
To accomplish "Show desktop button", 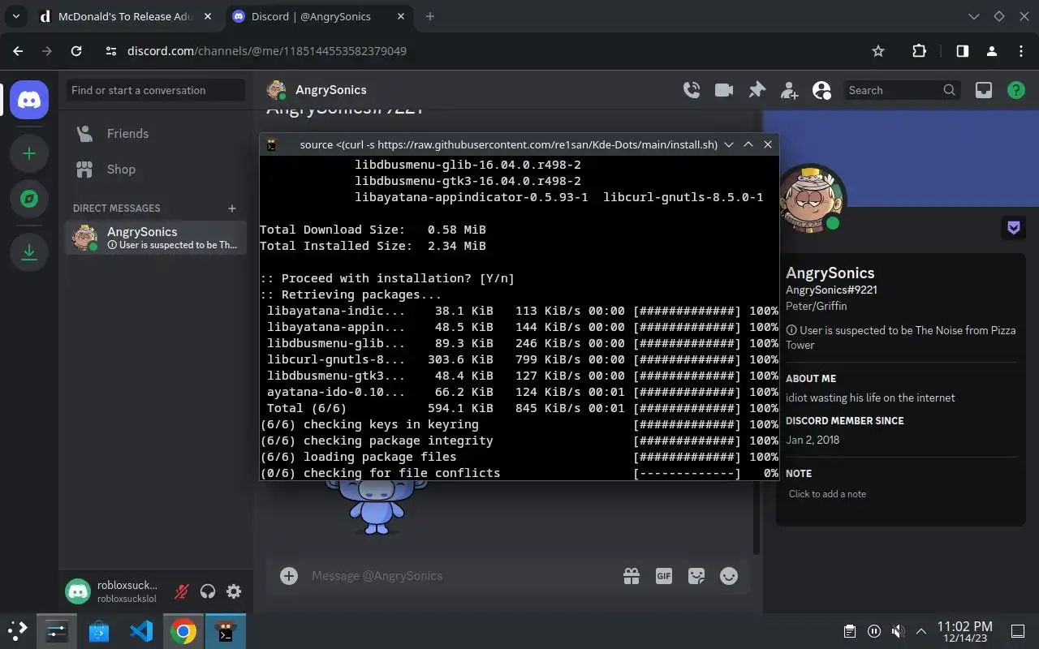I will [x=1018, y=631].
